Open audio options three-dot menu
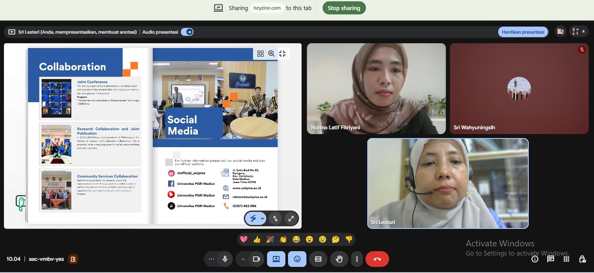Viewport: 594px width, 273px height. 211,259
